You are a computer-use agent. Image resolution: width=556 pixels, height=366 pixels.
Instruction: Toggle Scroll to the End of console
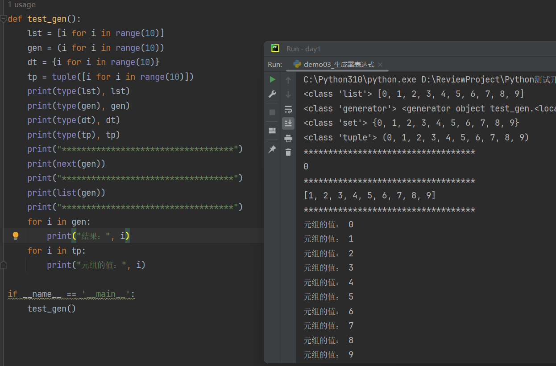click(288, 123)
